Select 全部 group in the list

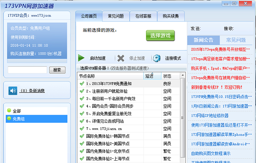tap(37, 111)
